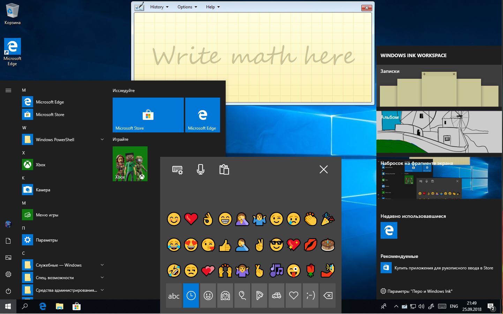Click Windows Ink Workspace pen tray icon
The width and height of the screenshot is (503, 314).
pos(431,306)
